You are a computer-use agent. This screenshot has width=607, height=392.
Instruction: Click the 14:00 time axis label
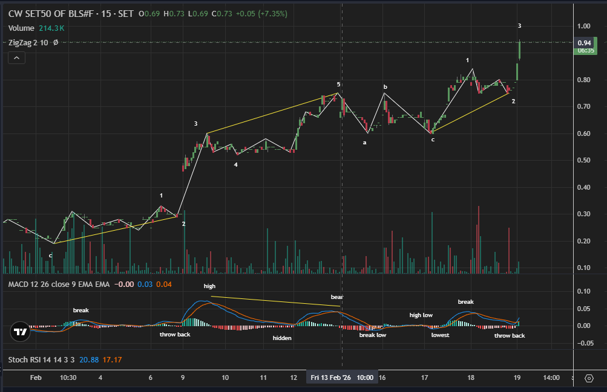click(x=551, y=378)
